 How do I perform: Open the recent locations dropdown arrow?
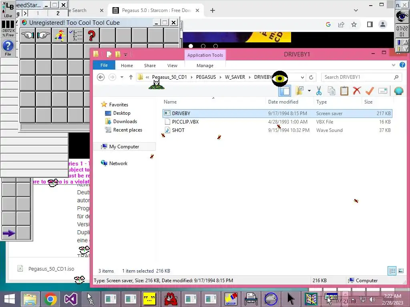pyautogui.click(x=122, y=77)
